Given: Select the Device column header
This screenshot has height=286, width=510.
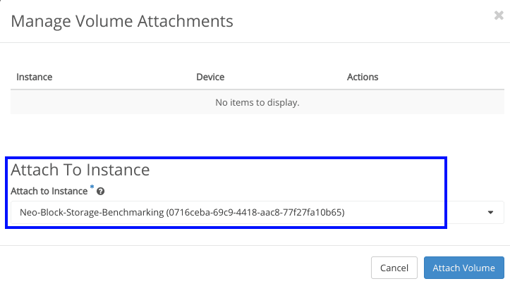Looking at the screenshot, I should click(210, 77).
